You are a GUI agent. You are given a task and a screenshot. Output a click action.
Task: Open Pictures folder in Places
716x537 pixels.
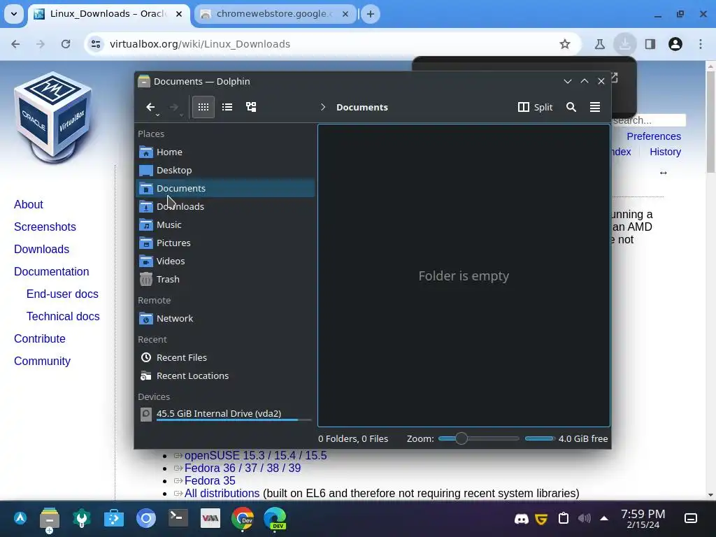point(224,243)
